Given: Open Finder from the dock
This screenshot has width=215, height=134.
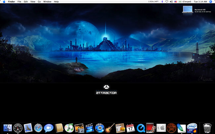Looking at the screenshot, I should click(8, 128).
